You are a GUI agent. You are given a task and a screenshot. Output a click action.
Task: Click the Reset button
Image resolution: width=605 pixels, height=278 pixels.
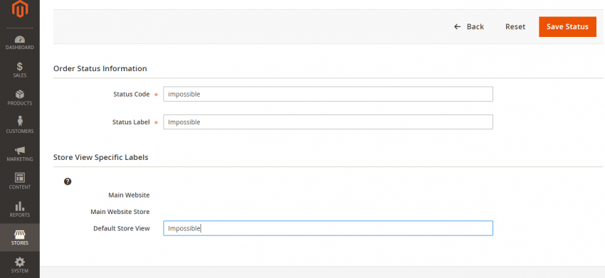[x=515, y=26]
